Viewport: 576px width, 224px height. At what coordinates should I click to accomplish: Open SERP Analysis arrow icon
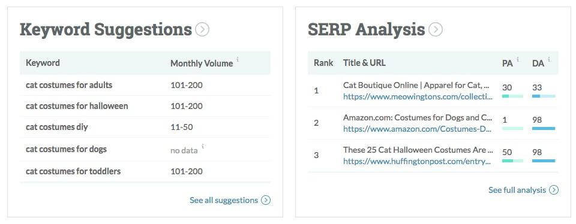click(436, 29)
